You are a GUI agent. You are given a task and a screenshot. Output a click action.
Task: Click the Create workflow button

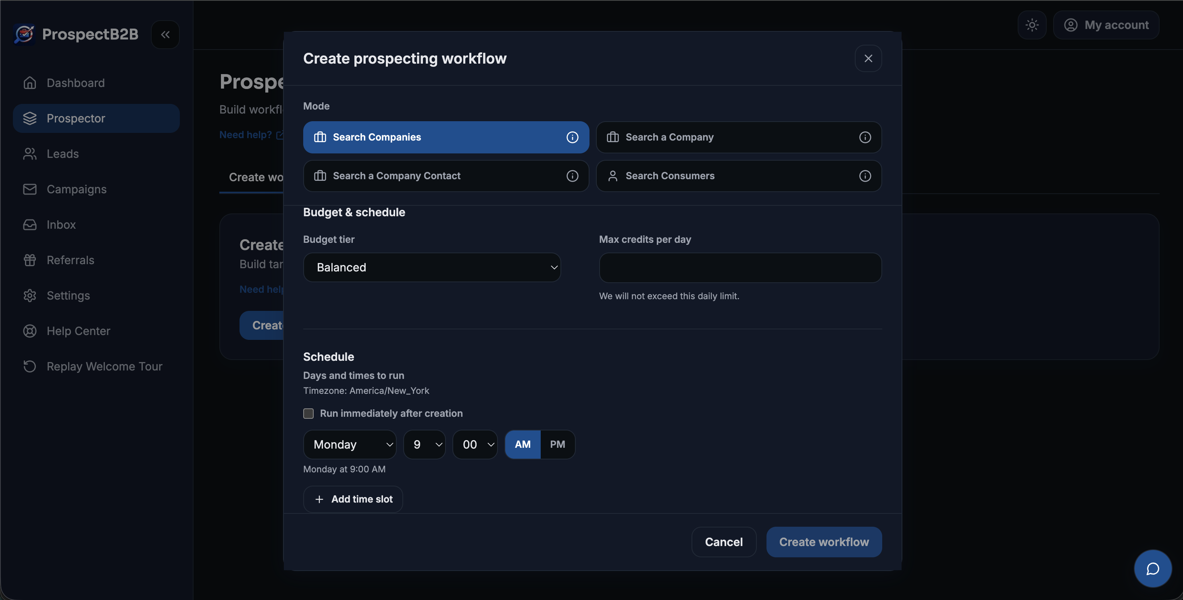pos(823,542)
